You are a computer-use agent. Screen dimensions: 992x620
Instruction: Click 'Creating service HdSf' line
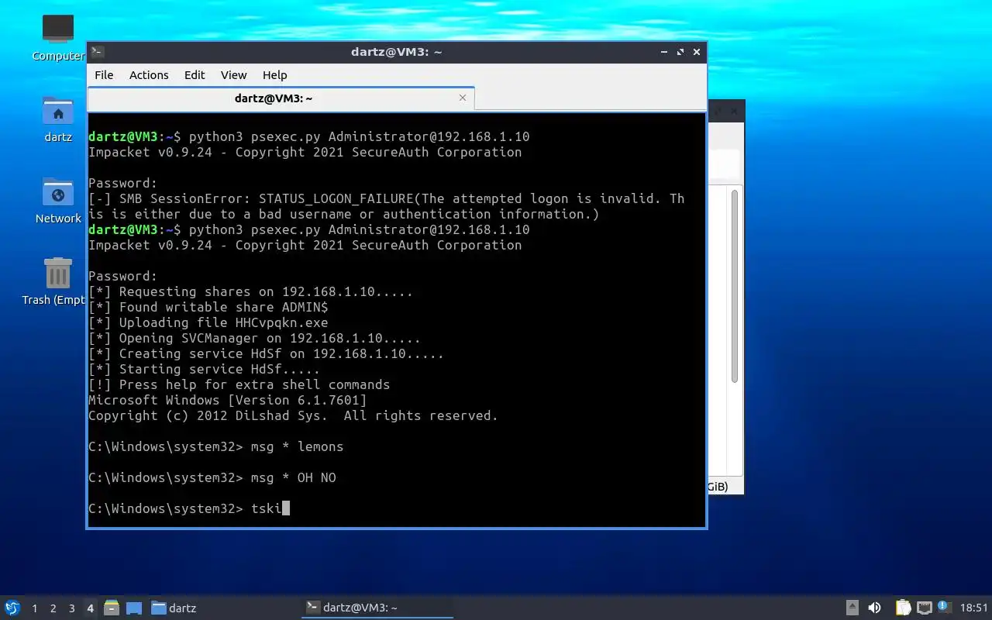click(x=266, y=354)
